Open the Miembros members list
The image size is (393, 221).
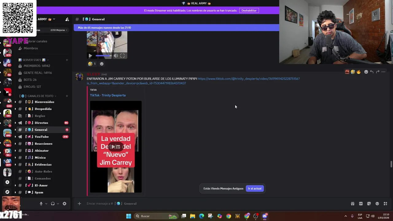[x=31, y=48]
